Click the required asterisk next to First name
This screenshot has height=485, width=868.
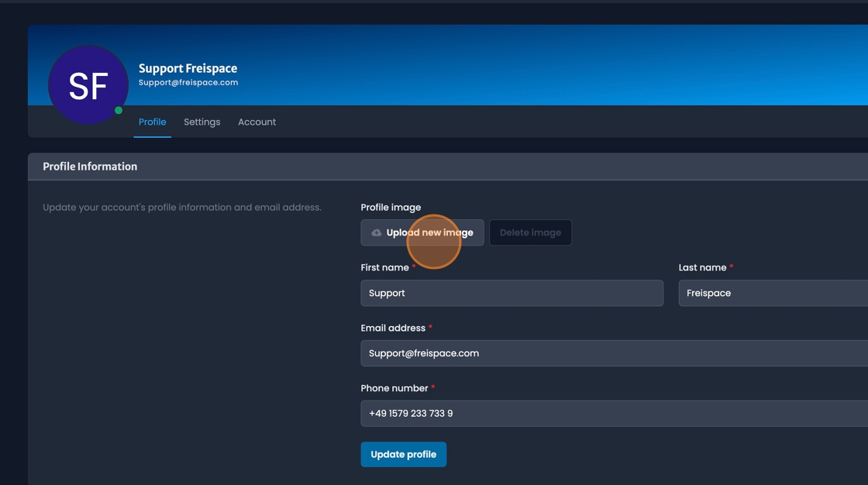pos(415,267)
